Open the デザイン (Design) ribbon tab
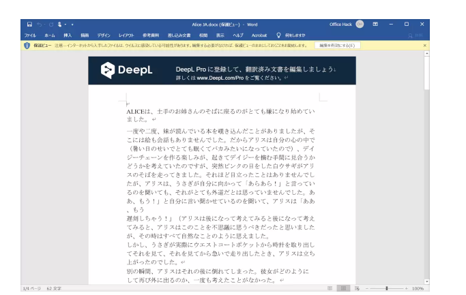 [x=104, y=35]
